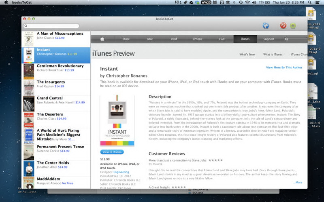Screen dimensions: 324x202
Task: Open the Support tab in navigation bar
Action: pyautogui.click(x=269, y=39)
